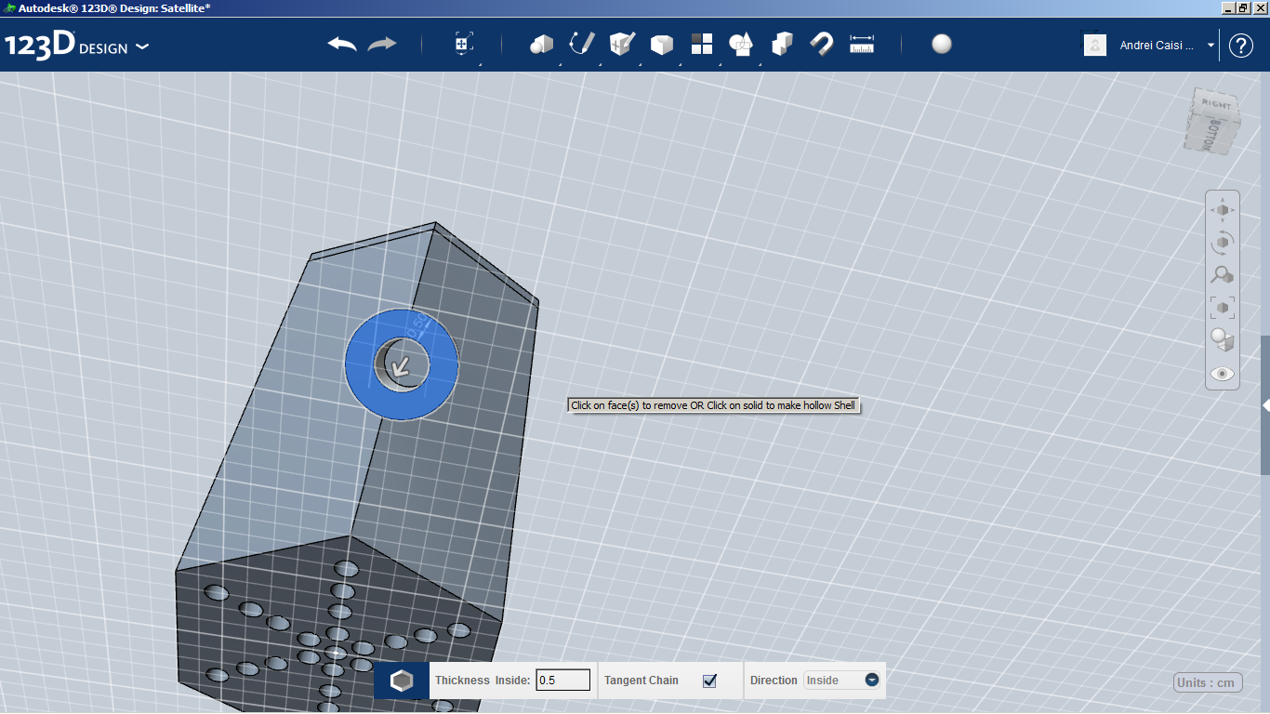Open the visual style materials option
Viewport: 1270px width, 714px height.
click(1223, 340)
